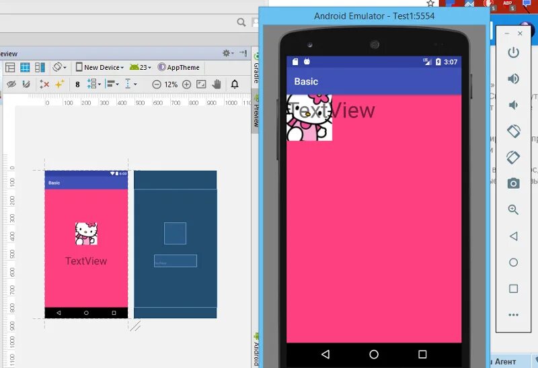Screen dimensions: 538x368
Task: Raise volume in the emulator controls
Action: tap(513, 79)
